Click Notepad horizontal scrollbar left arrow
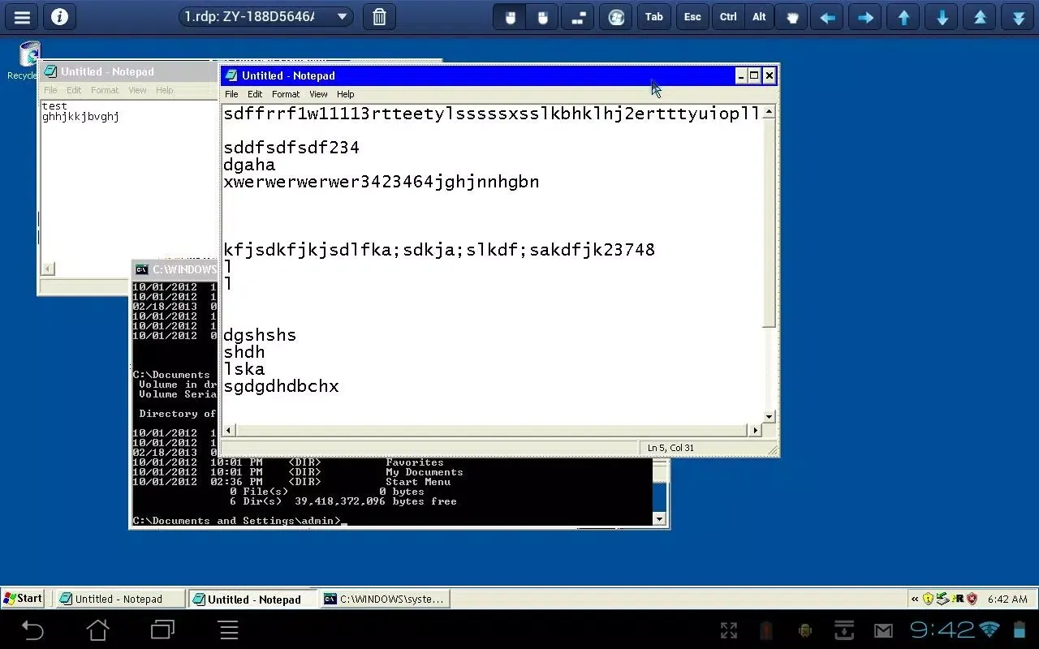This screenshot has width=1039, height=649. 229,430
